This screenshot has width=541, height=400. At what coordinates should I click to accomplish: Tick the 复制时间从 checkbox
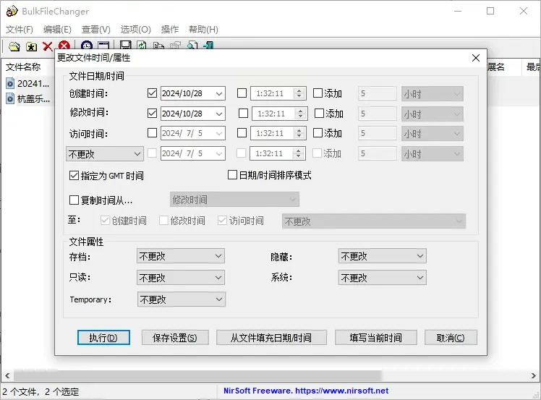[74, 200]
